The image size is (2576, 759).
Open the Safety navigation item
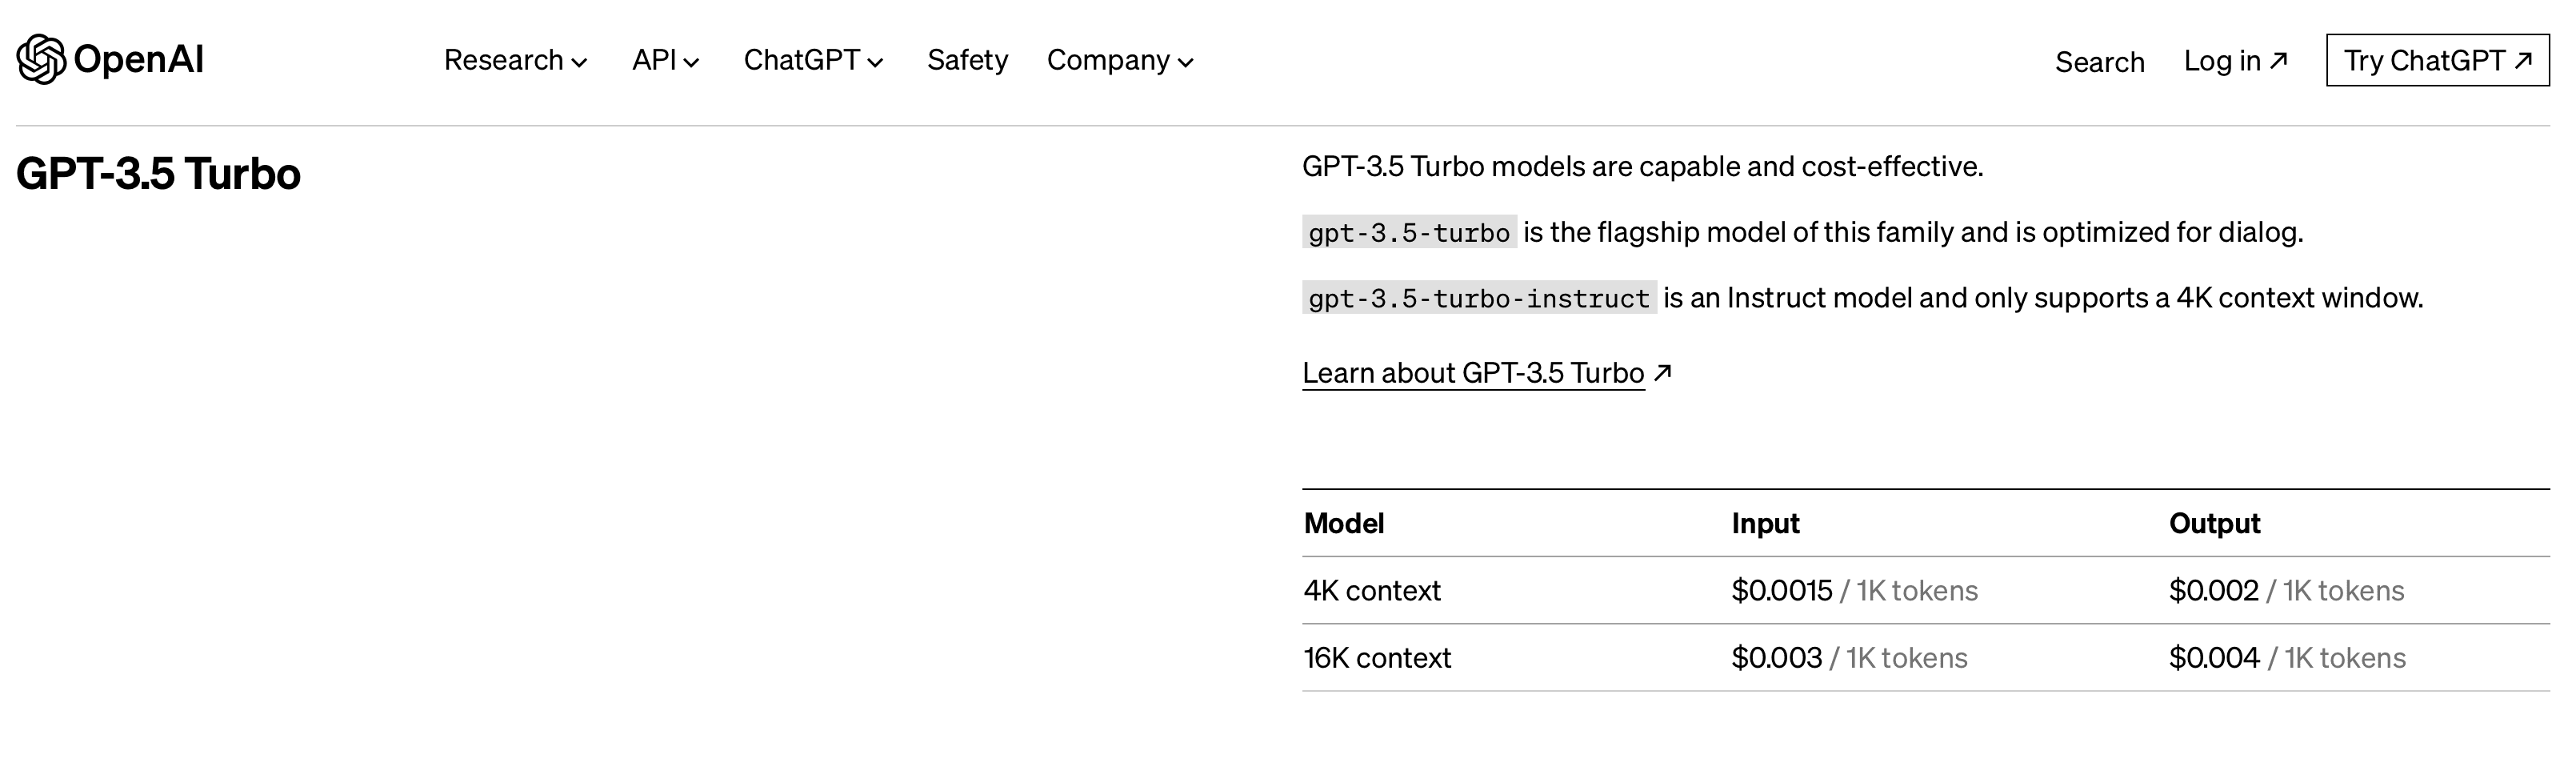coord(967,61)
